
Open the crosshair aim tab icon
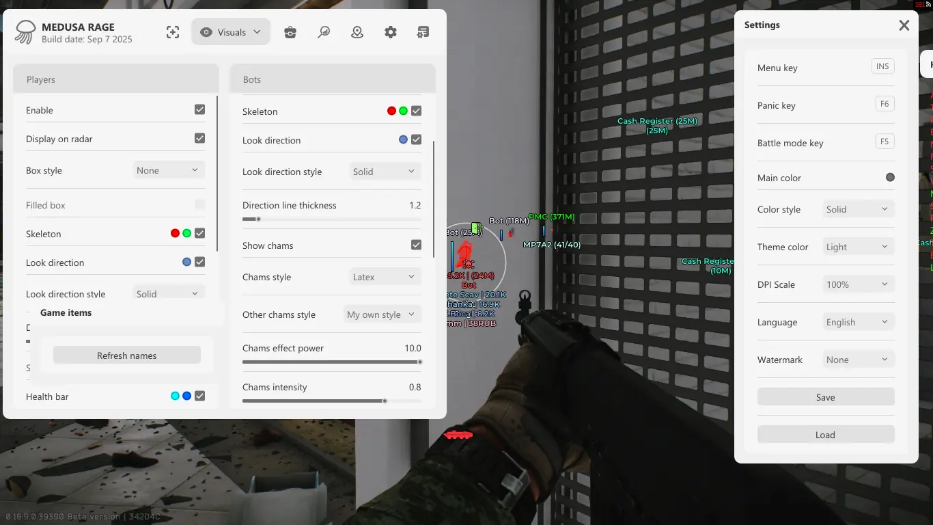pyautogui.click(x=173, y=32)
